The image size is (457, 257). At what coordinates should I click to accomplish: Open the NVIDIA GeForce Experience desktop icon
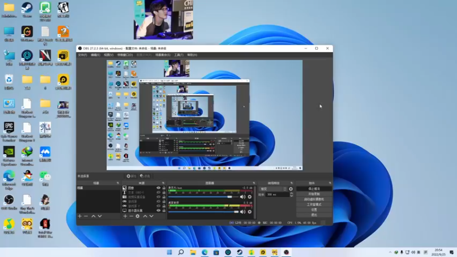(9, 156)
